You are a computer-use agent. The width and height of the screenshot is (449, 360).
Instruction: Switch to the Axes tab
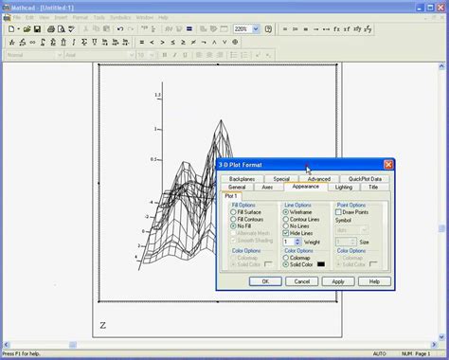point(267,188)
